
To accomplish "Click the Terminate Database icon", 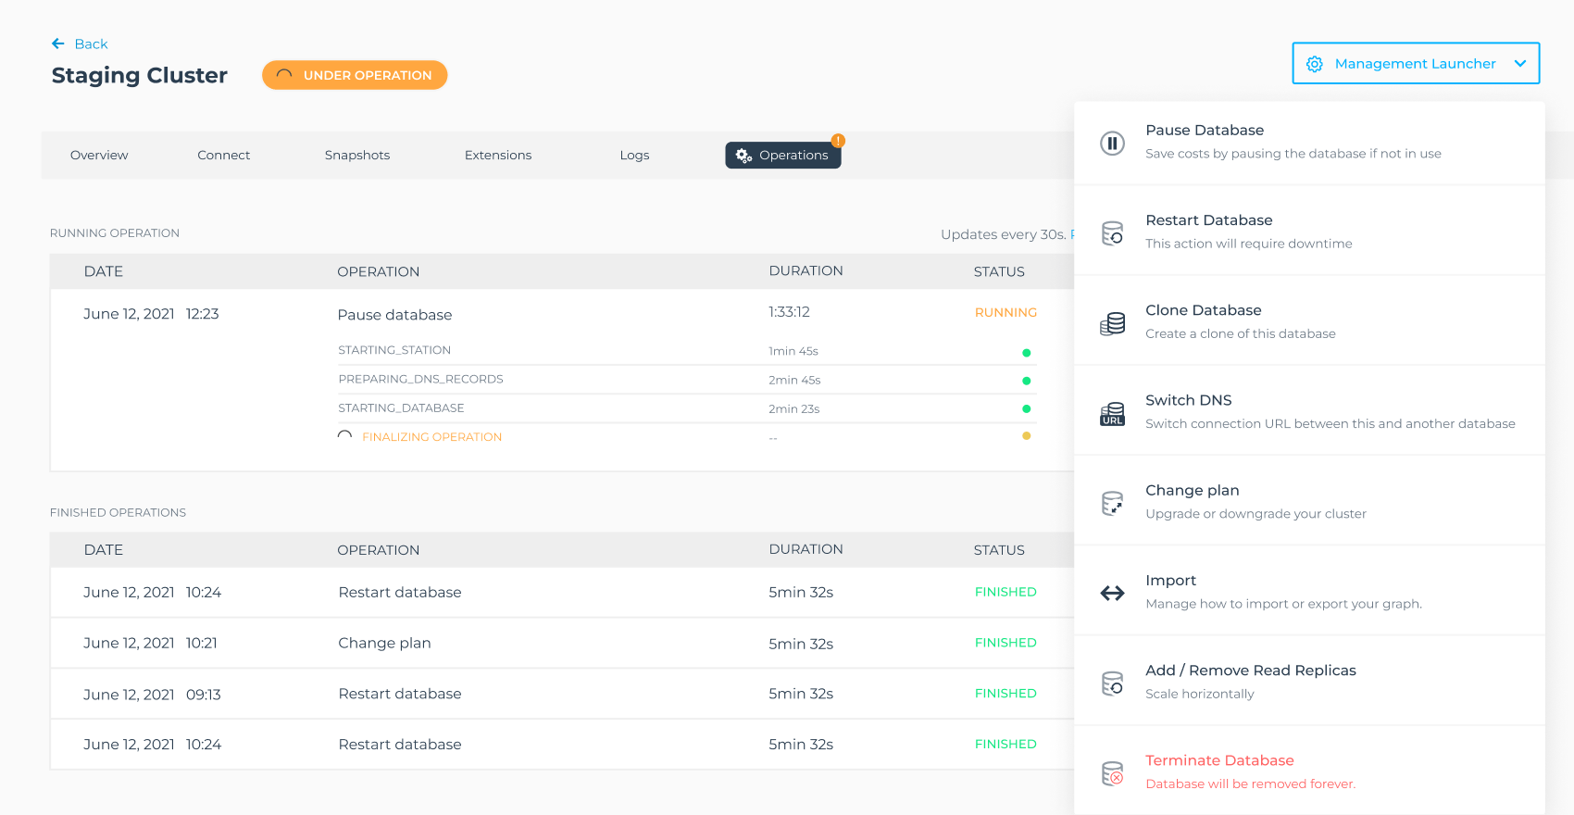I will point(1112,772).
